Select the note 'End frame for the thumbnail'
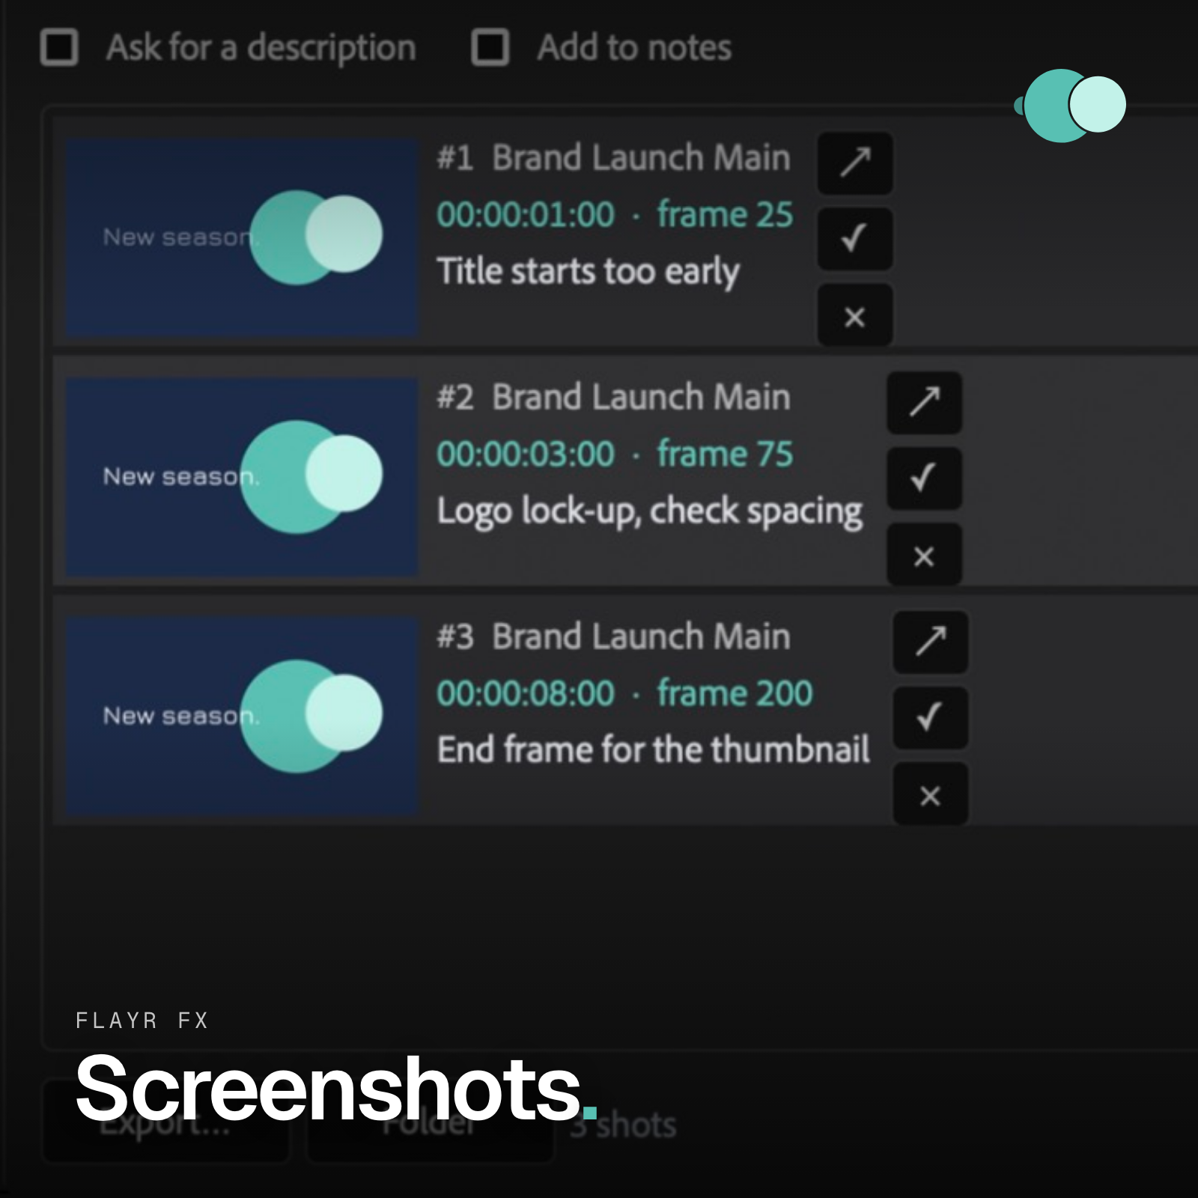1198x1198 pixels. coord(653,749)
